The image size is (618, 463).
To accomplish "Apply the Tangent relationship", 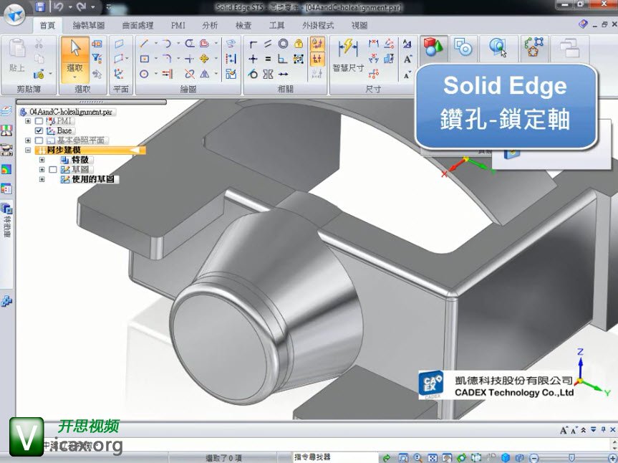I will [x=253, y=74].
